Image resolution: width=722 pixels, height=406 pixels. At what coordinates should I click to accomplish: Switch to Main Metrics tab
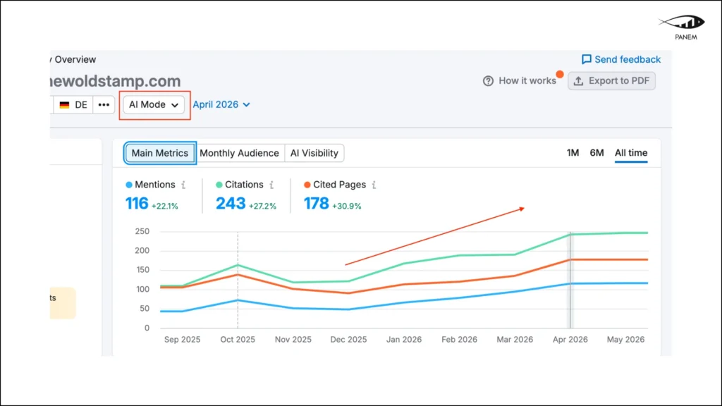160,153
